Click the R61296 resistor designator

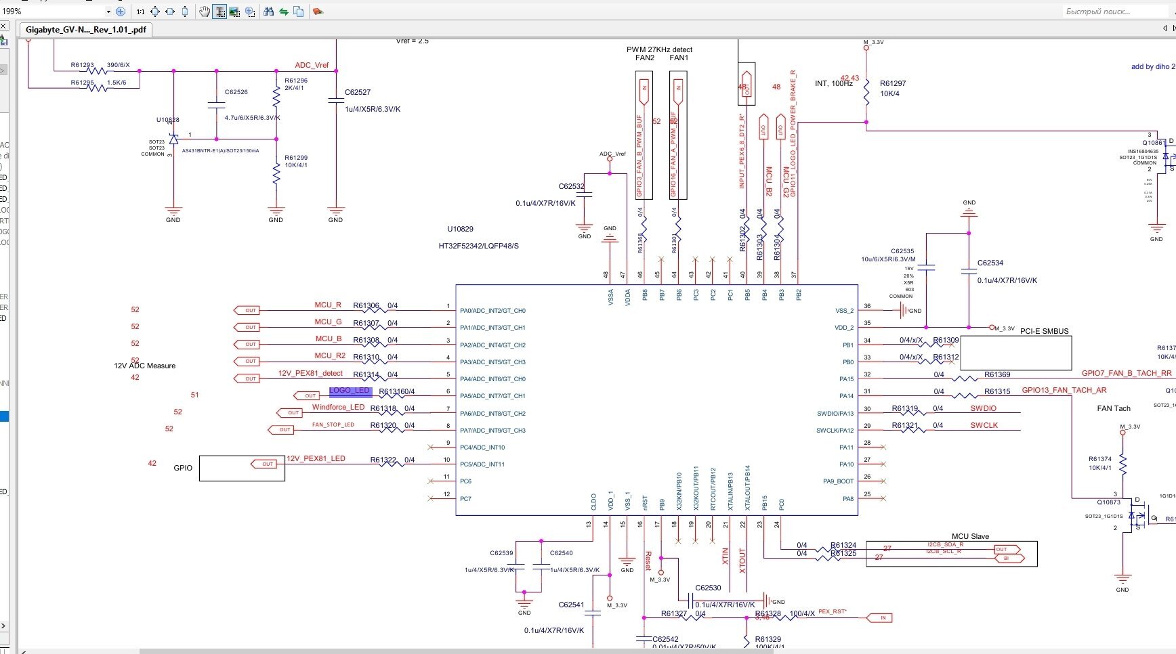(x=296, y=81)
